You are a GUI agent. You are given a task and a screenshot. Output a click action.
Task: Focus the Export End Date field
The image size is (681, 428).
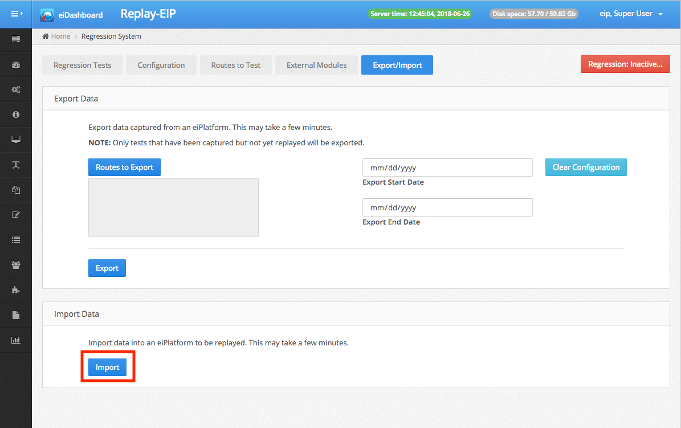pos(448,207)
